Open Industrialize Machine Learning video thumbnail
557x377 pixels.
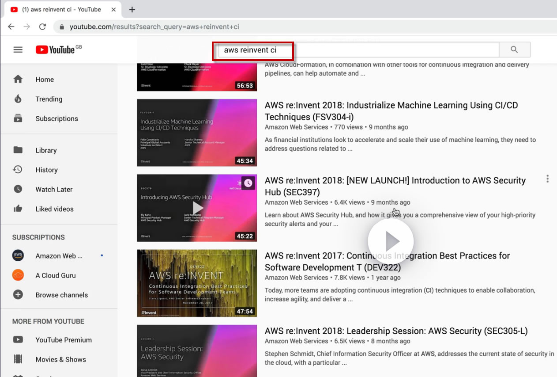197,133
